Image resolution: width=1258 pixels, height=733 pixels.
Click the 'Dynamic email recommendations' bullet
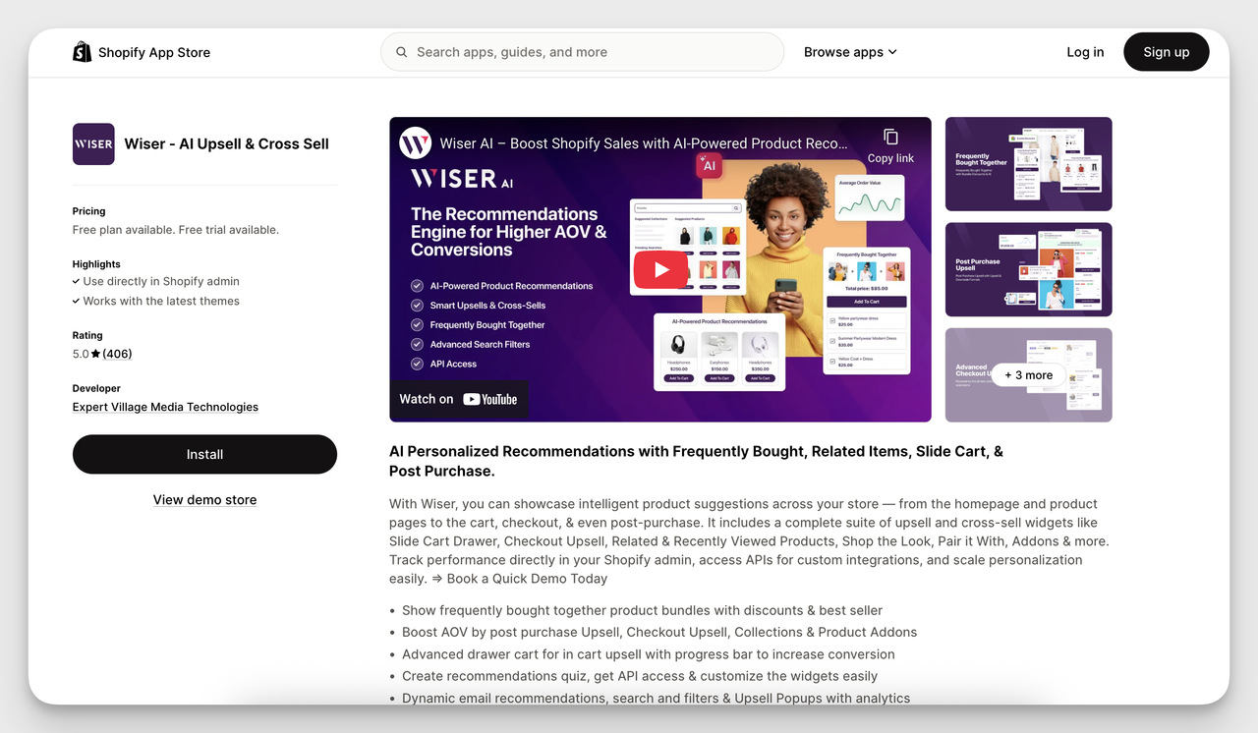coord(656,698)
